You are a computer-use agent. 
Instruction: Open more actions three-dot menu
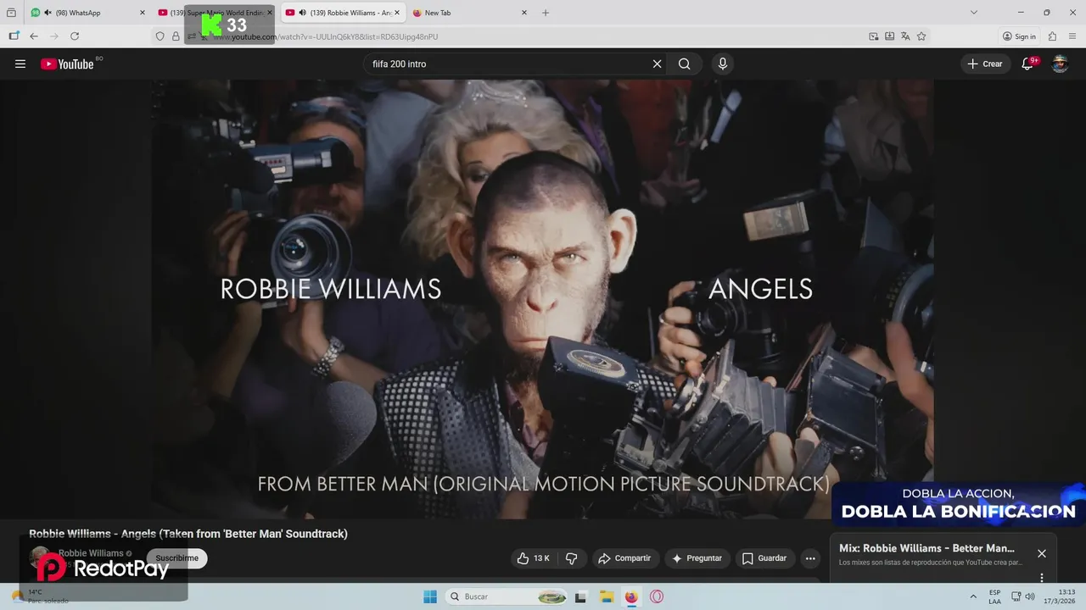click(810, 558)
